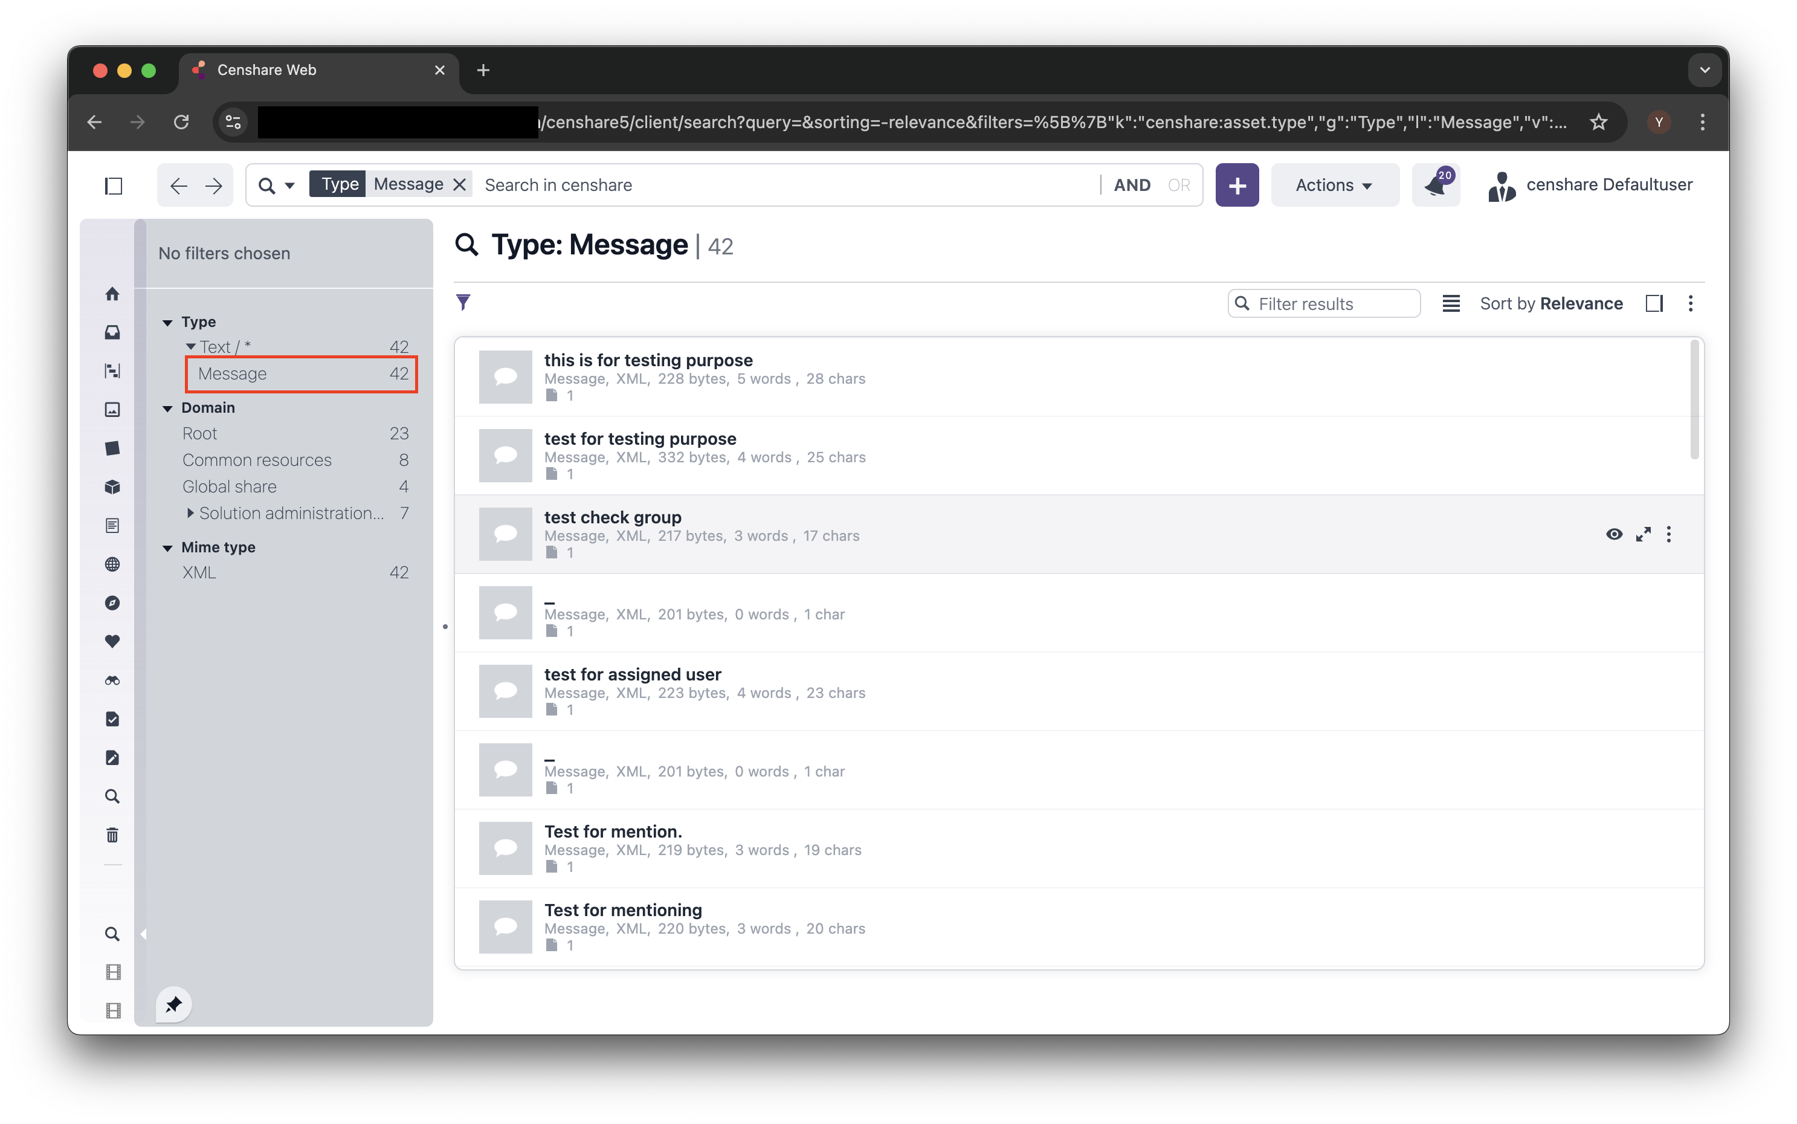Remove the Type Message search chip

459,185
